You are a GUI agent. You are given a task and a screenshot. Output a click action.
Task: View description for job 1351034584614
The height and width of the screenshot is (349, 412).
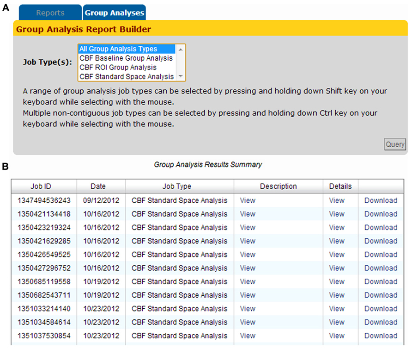pos(248,322)
